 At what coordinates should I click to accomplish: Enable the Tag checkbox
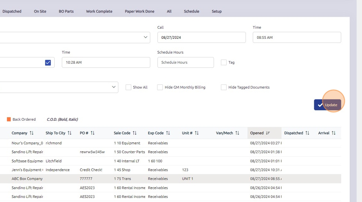point(224,63)
